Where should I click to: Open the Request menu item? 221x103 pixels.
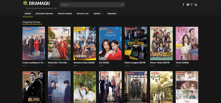(112, 13)
